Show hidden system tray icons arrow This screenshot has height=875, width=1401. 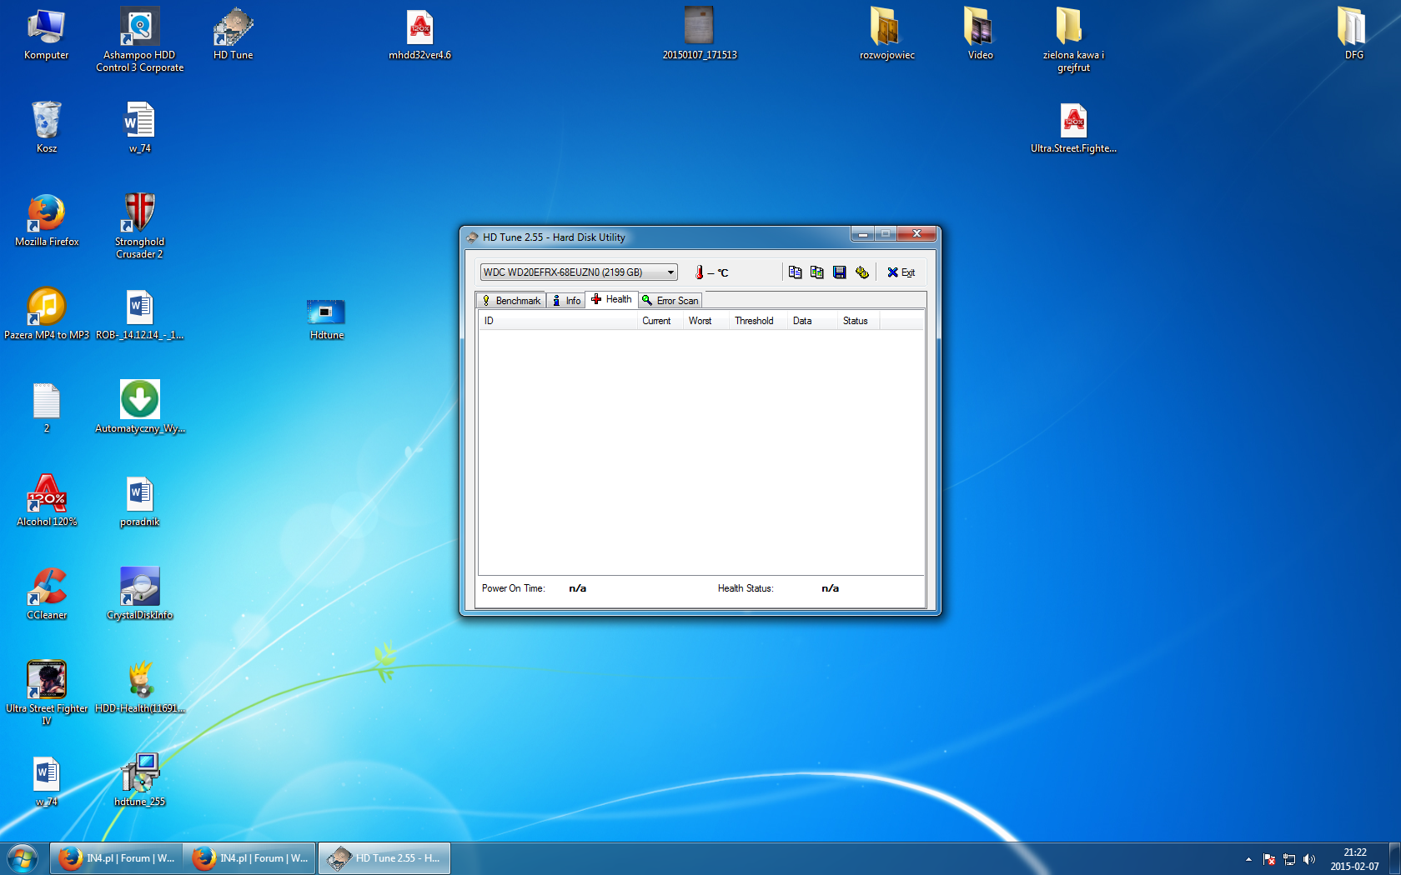(1248, 859)
